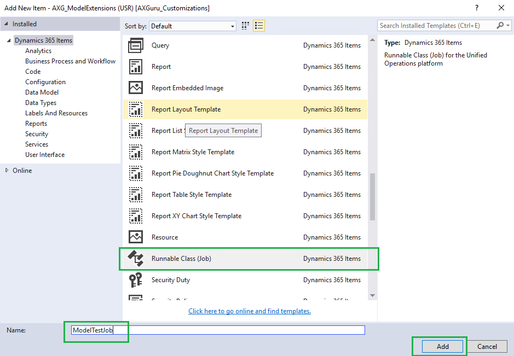Select the User Interface category
Image resolution: width=514 pixels, height=356 pixels.
(x=45, y=155)
